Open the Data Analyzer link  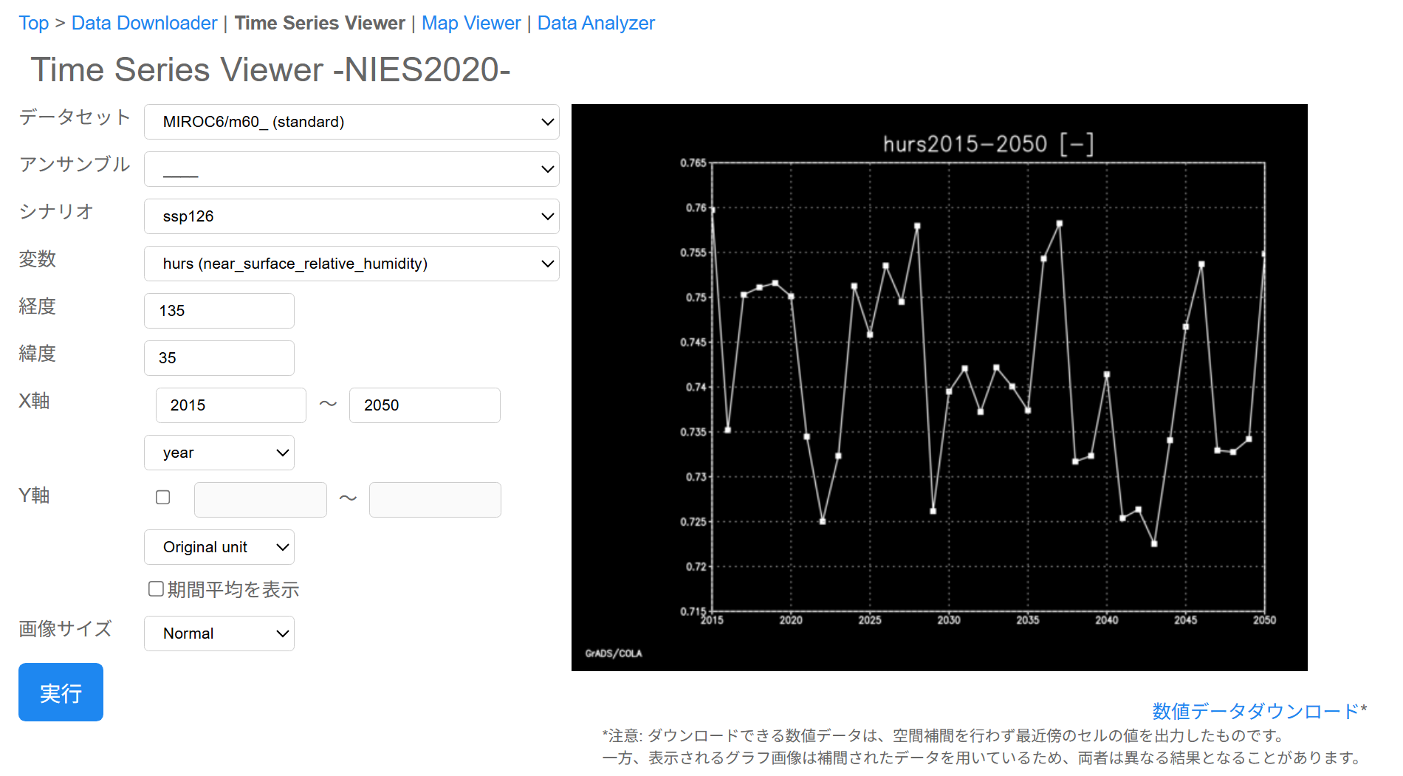click(x=596, y=23)
